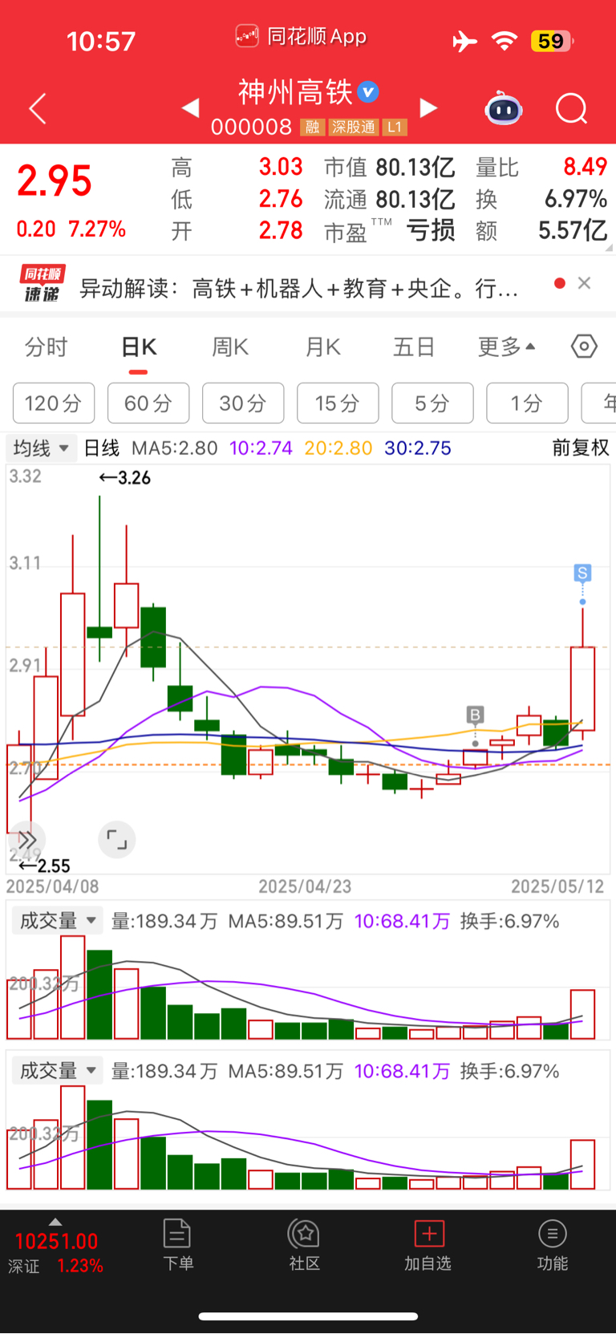Screen dimensions: 616x1334
Task: Tap the 2025/04/23 date label
Action: click(305, 886)
